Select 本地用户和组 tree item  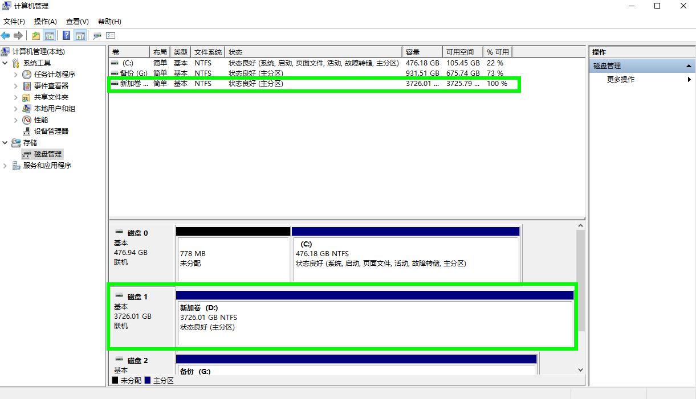[x=55, y=109]
